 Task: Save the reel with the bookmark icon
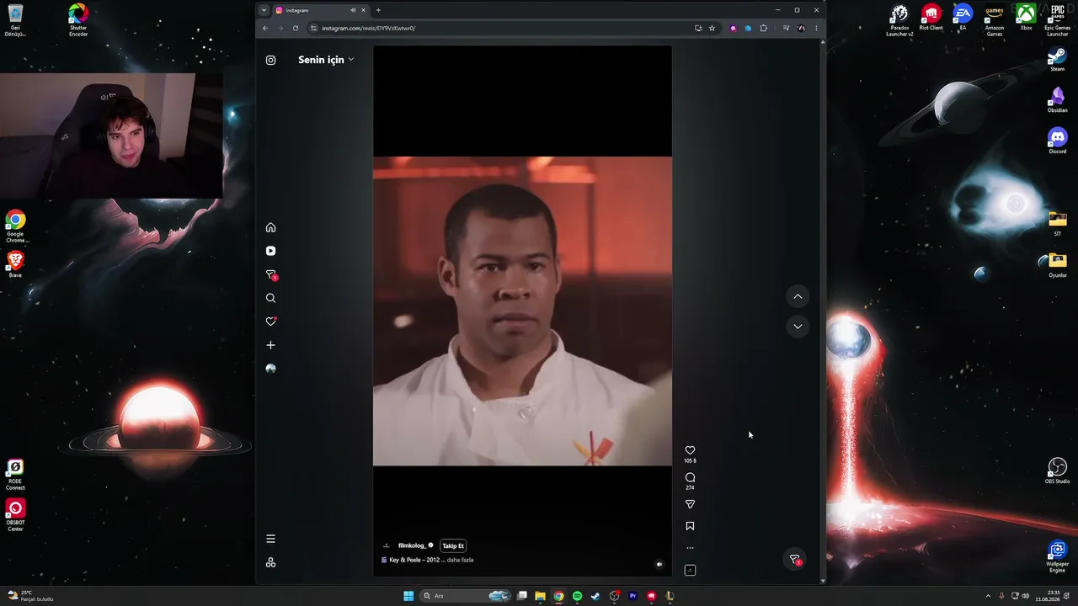coord(690,526)
